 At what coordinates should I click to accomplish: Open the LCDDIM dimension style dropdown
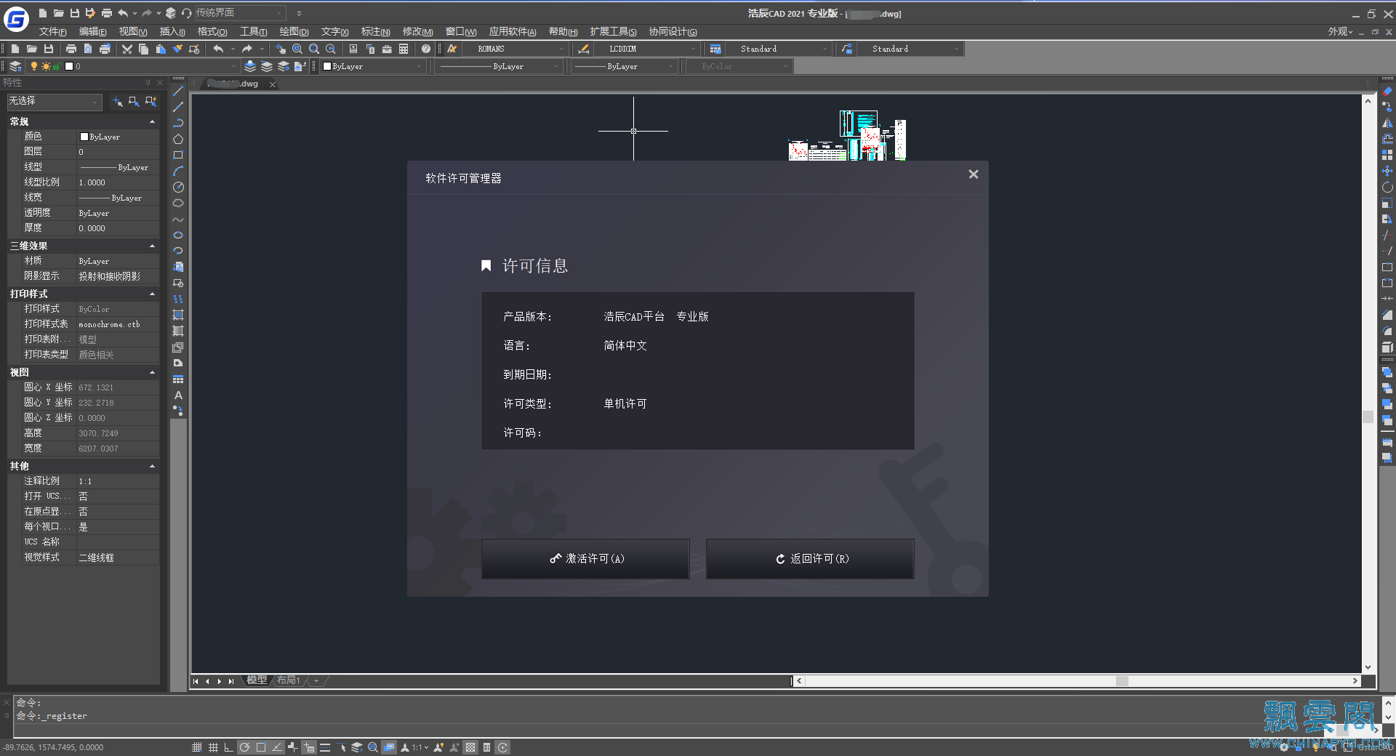(x=647, y=49)
